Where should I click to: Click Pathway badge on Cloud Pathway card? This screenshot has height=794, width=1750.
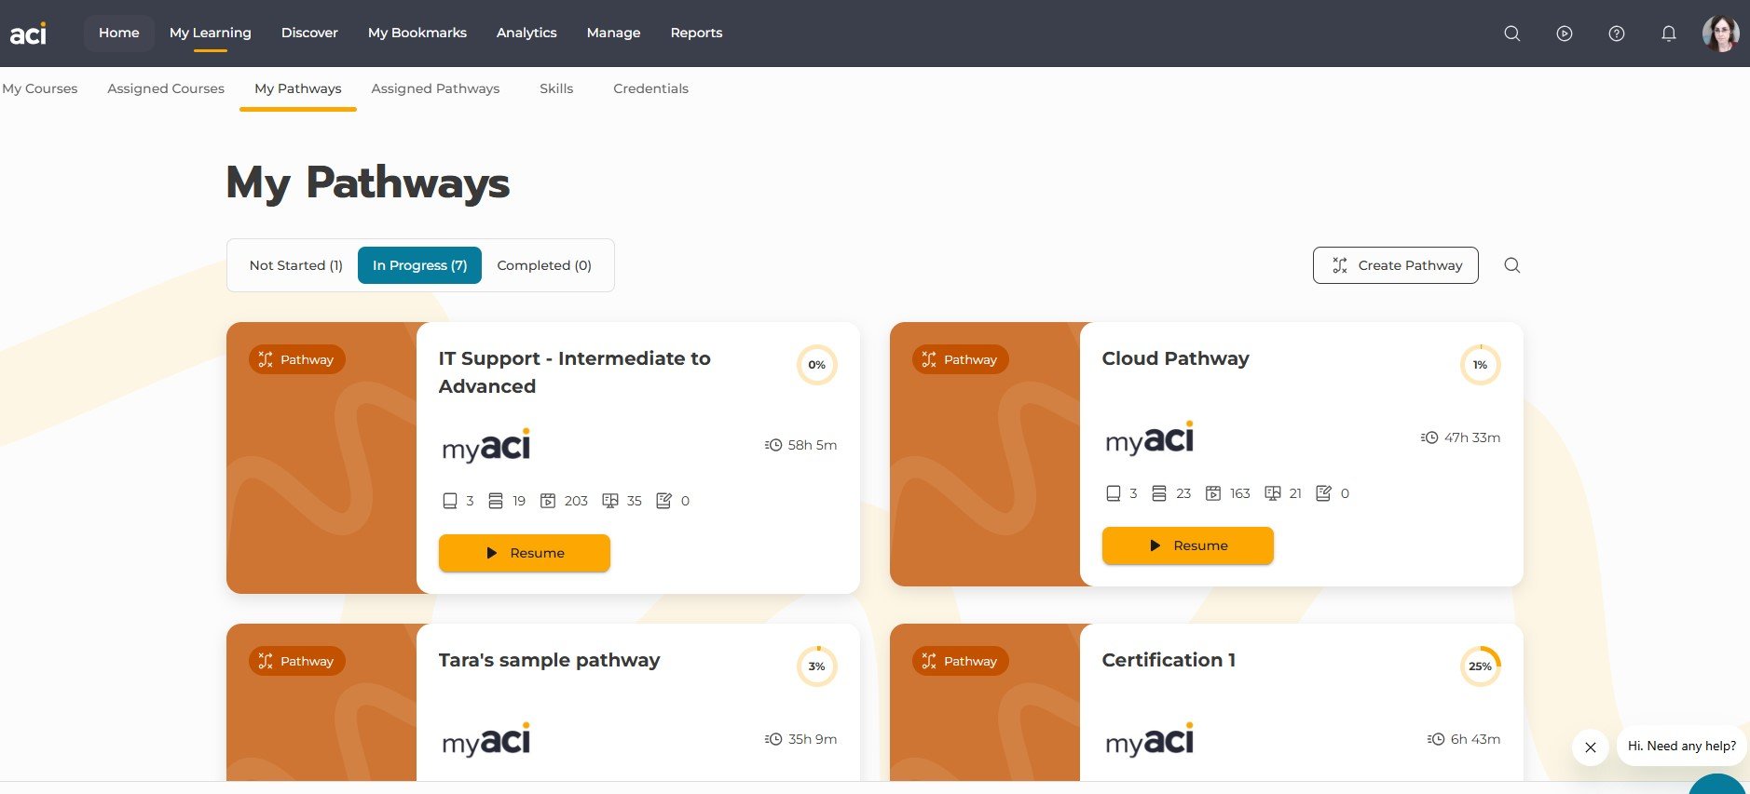961,359
